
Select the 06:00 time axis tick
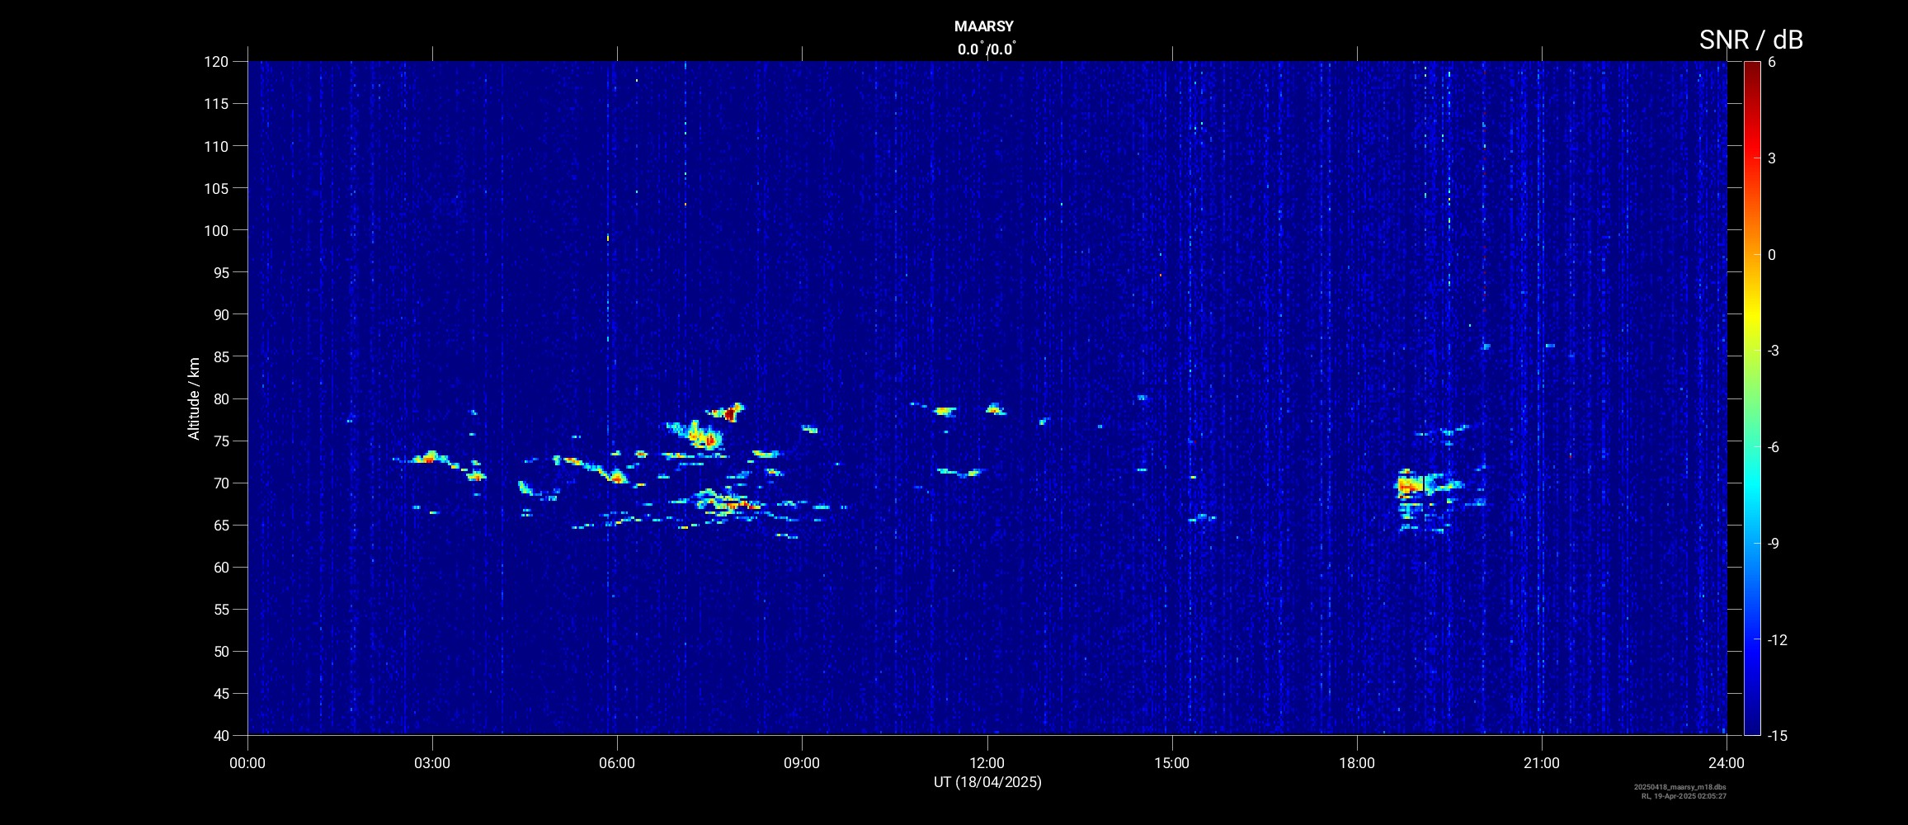[x=617, y=763]
